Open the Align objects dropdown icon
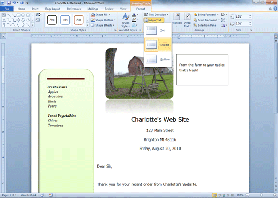This screenshot has width=278, height=198. [x=224, y=15]
